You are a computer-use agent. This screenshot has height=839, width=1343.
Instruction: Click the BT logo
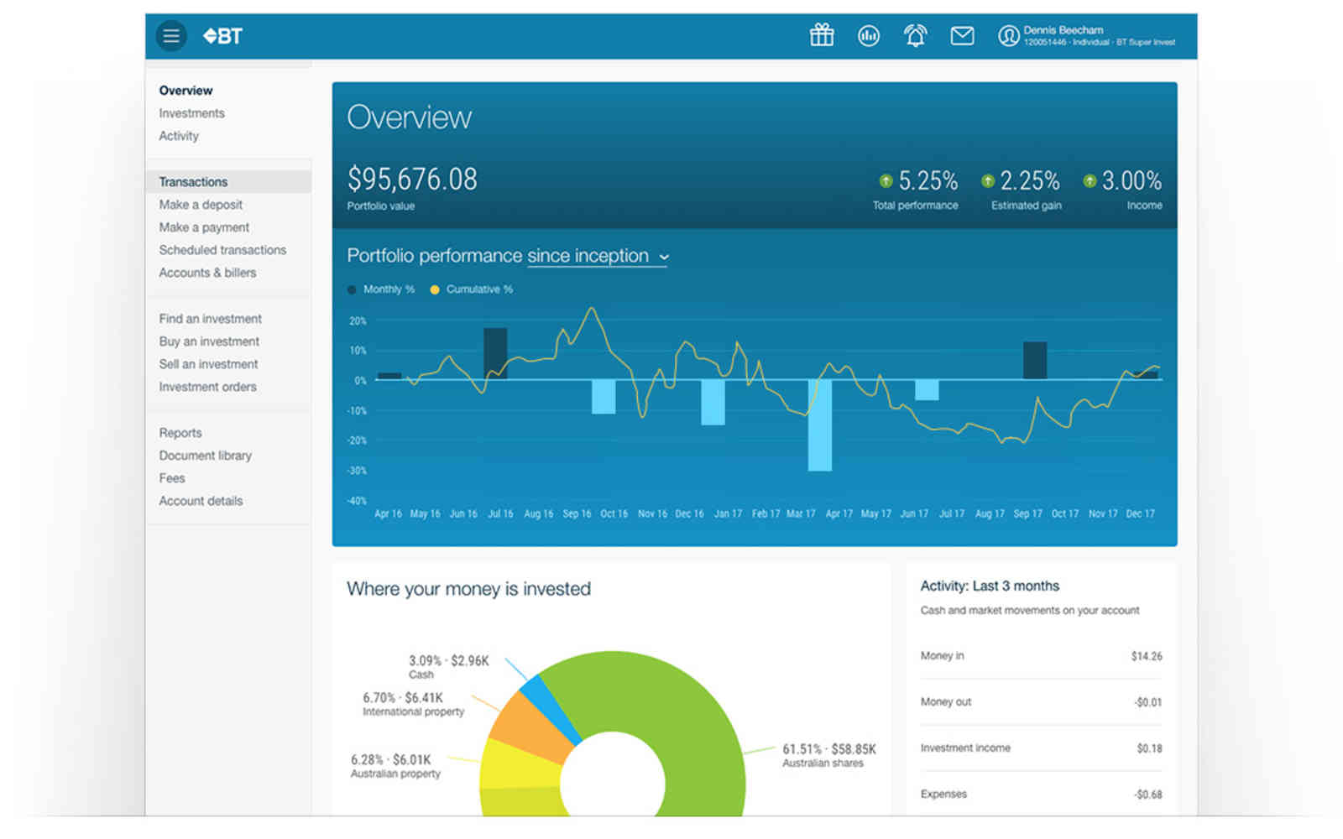coord(222,36)
